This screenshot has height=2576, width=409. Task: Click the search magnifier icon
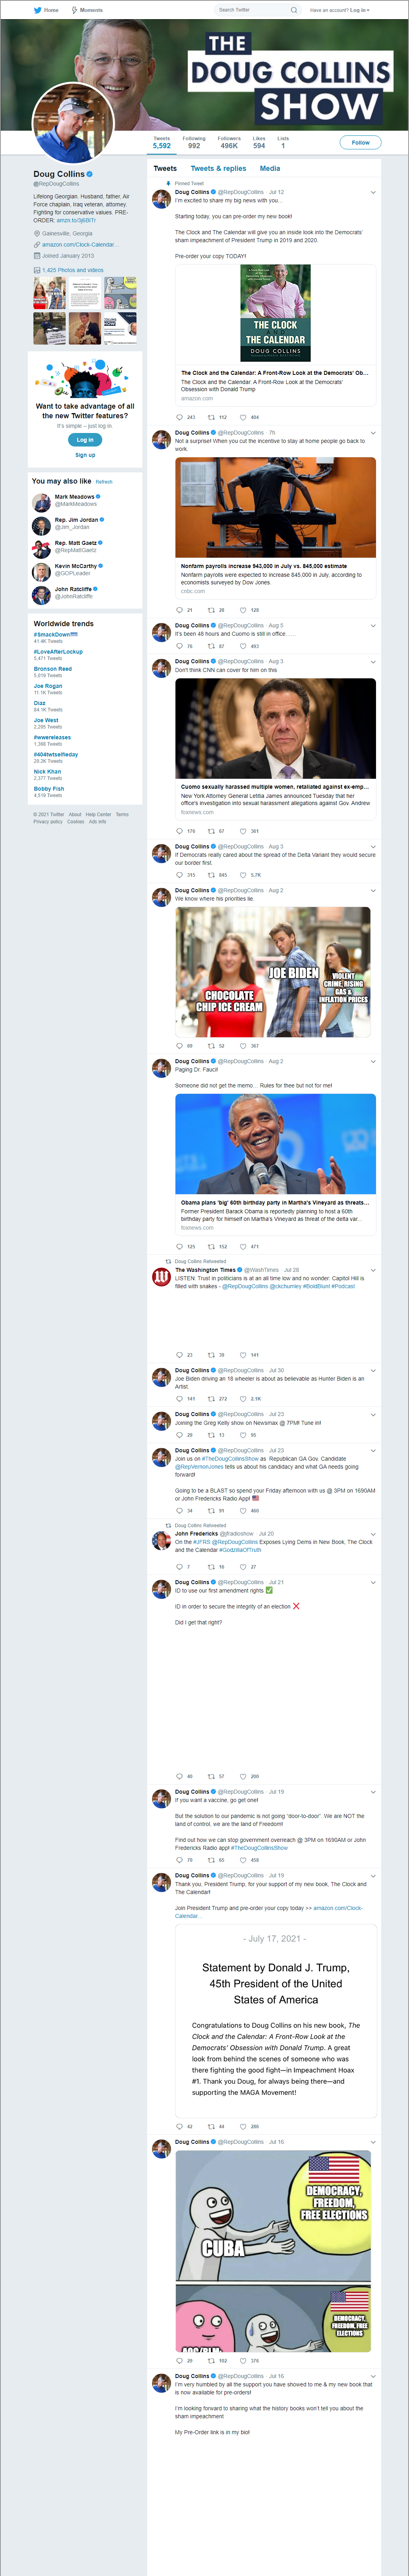(294, 10)
